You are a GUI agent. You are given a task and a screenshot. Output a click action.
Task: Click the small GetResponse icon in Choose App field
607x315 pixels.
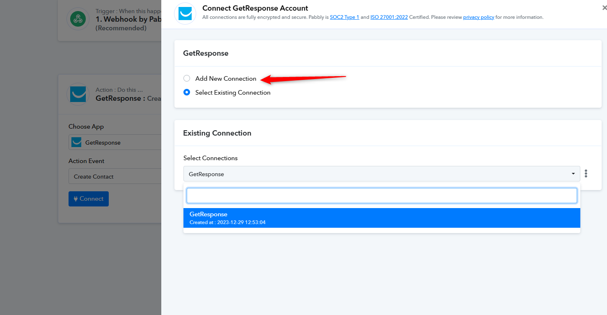(x=76, y=142)
